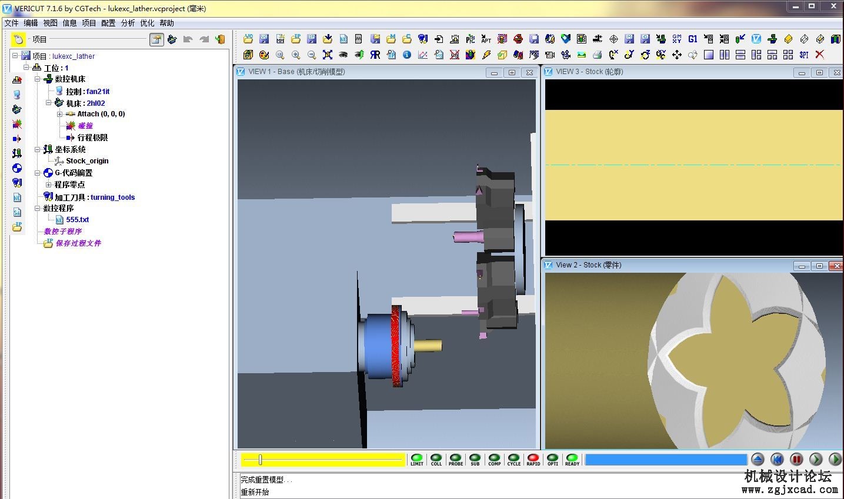Select two horizontal views layout icon
844x499 pixels.
pos(740,55)
